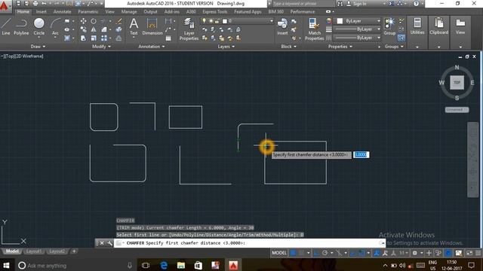Open Layer Properties manager
The width and height of the screenshot is (483, 271).
point(189,29)
